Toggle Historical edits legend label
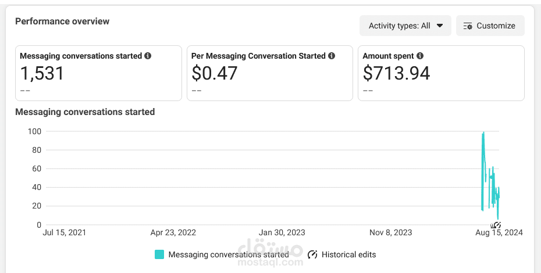Screen dimensions: 541x273 tap(349, 255)
